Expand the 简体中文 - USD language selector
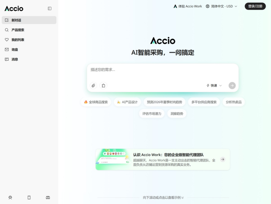This screenshot has width=271, height=204. (x=222, y=6)
